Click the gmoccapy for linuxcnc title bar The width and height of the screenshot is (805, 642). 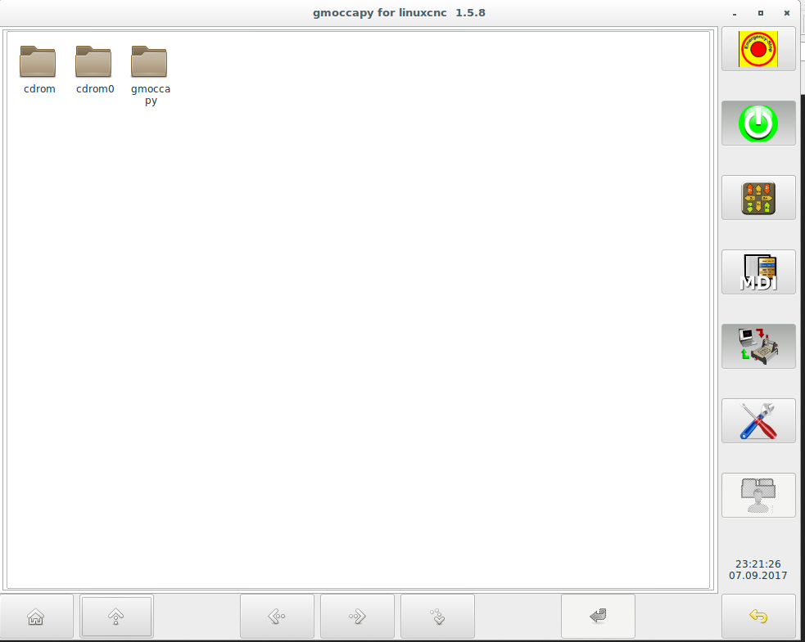click(399, 13)
